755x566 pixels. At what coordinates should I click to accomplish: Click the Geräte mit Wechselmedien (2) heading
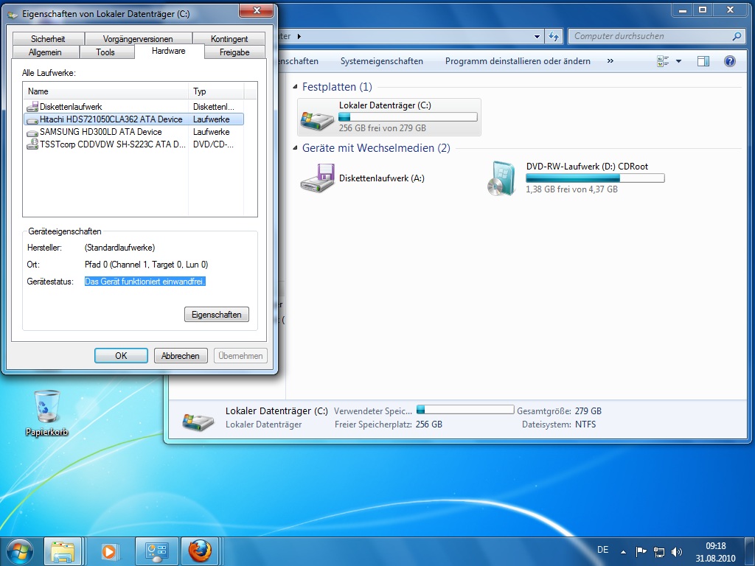click(x=376, y=148)
